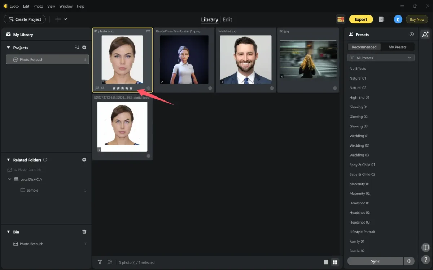The image size is (433, 270).
Task: Set reject flag on ID photo.png
Action: tap(102, 88)
